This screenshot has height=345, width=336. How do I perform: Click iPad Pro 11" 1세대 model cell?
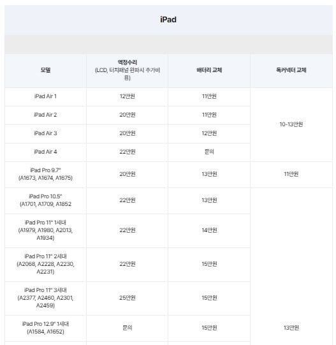45,230
